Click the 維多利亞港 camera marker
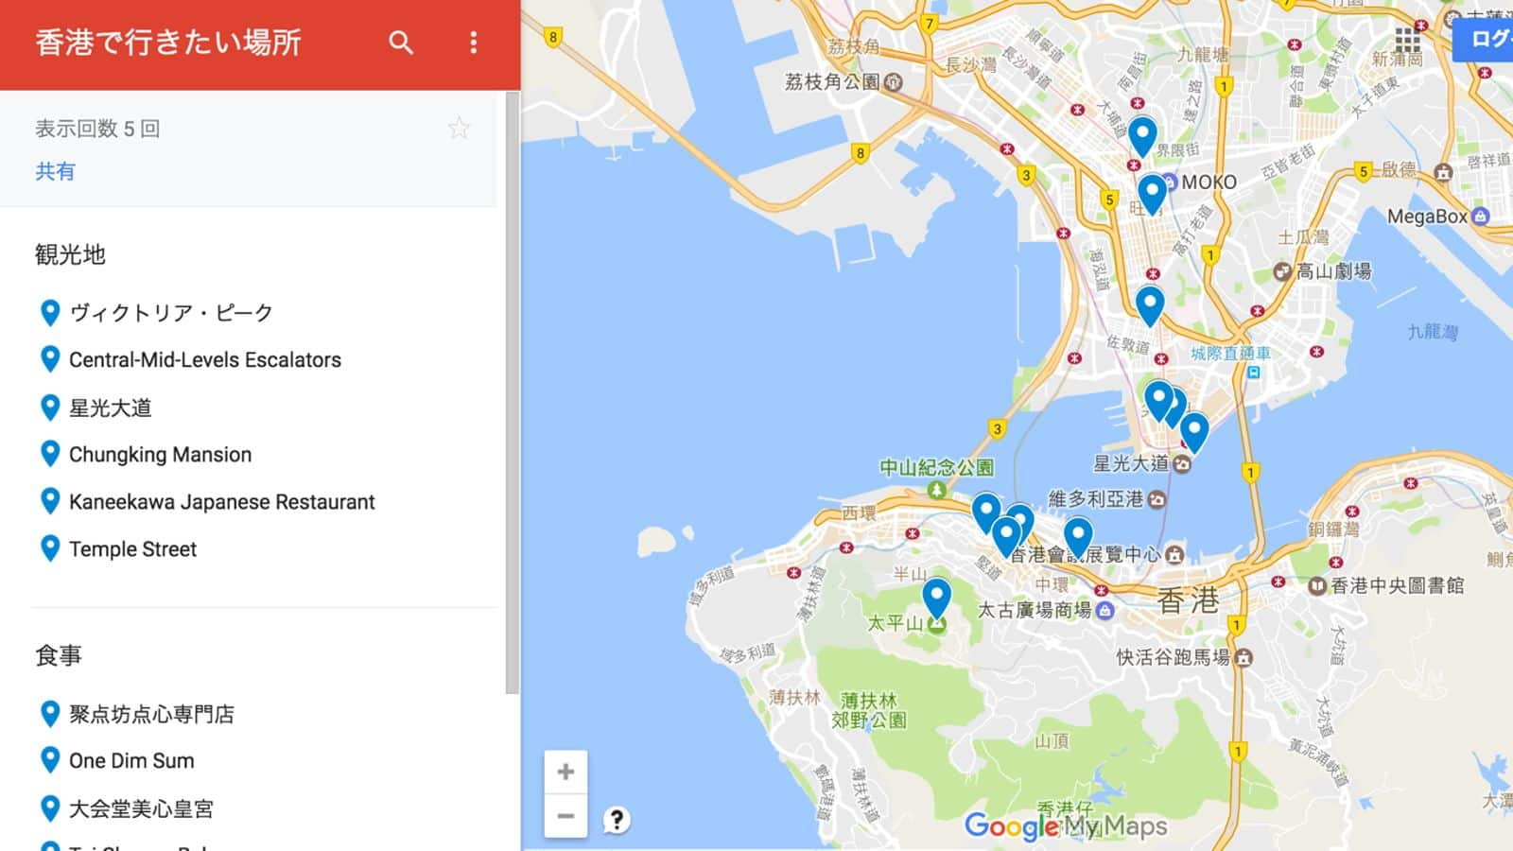1513x851 pixels. point(1156,499)
